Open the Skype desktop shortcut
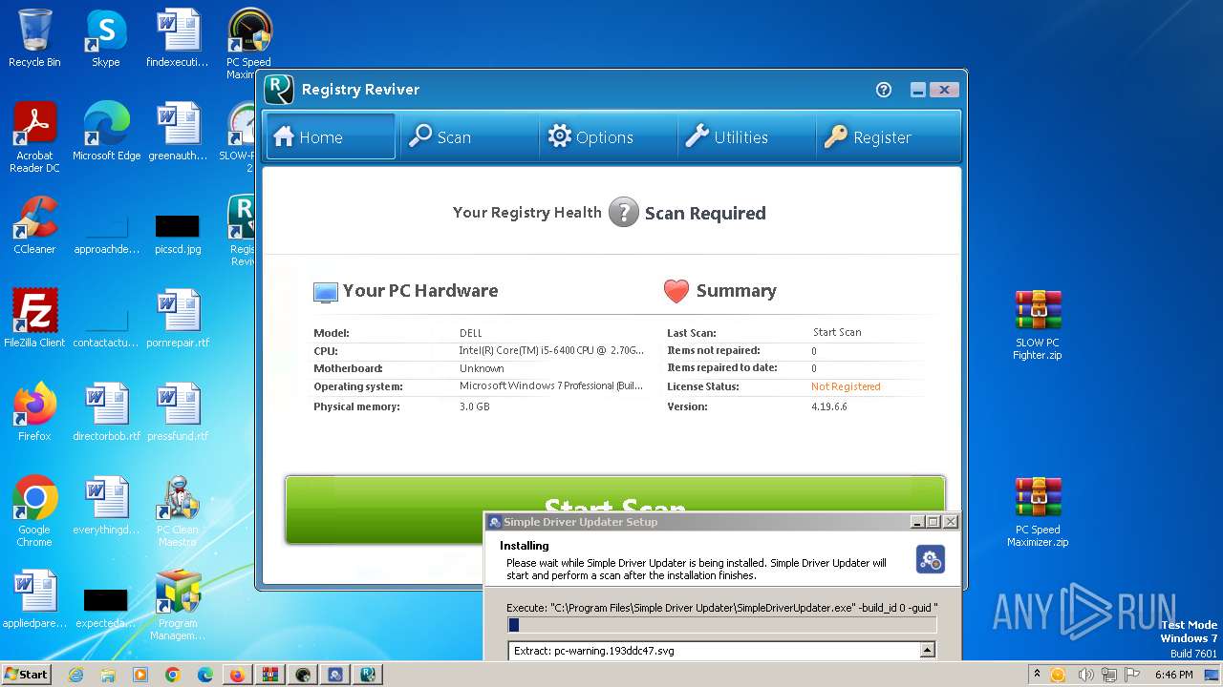 point(105,38)
